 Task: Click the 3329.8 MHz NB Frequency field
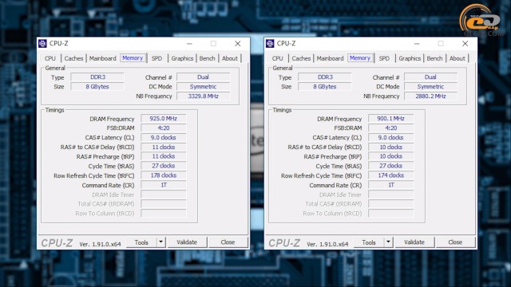(204, 96)
